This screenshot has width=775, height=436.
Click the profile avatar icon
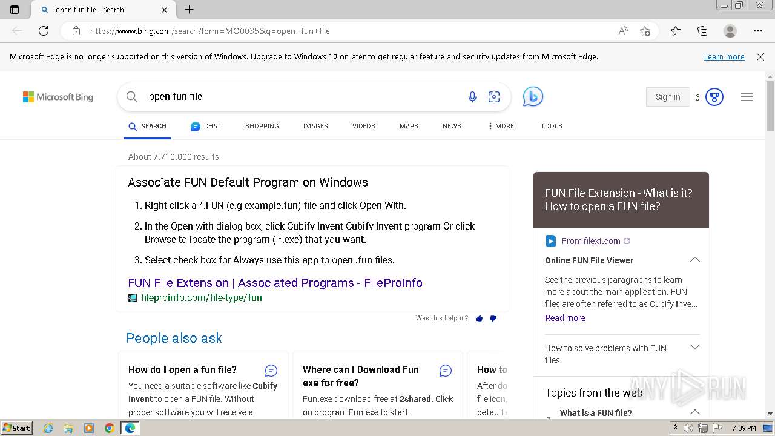coord(730,31)
